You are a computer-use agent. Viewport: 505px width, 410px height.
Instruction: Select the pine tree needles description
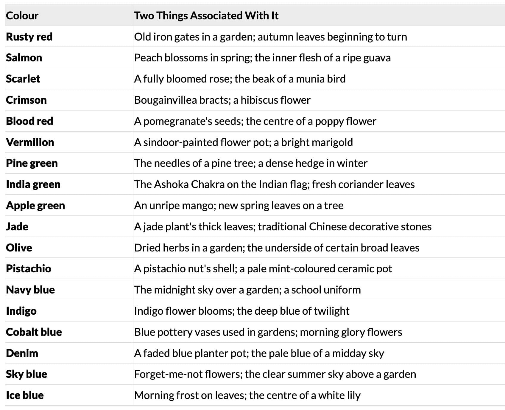coord(251,163)
